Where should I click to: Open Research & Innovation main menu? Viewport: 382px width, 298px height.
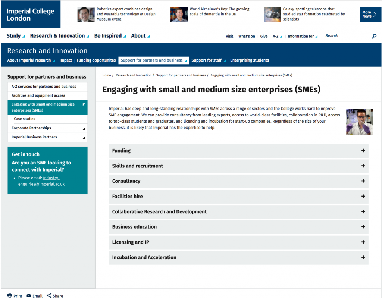pyautogui.click(x=59, y=36)
